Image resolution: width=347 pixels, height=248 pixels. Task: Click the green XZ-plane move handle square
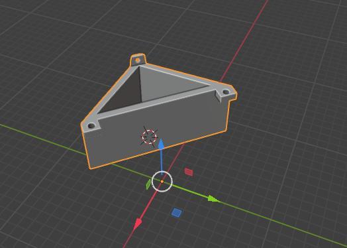click(x=148, y=184)
